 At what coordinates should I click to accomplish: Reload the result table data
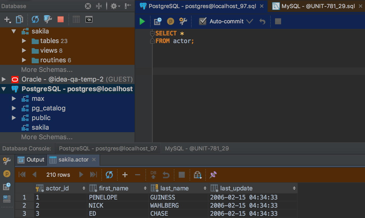(x=109, y=174)
